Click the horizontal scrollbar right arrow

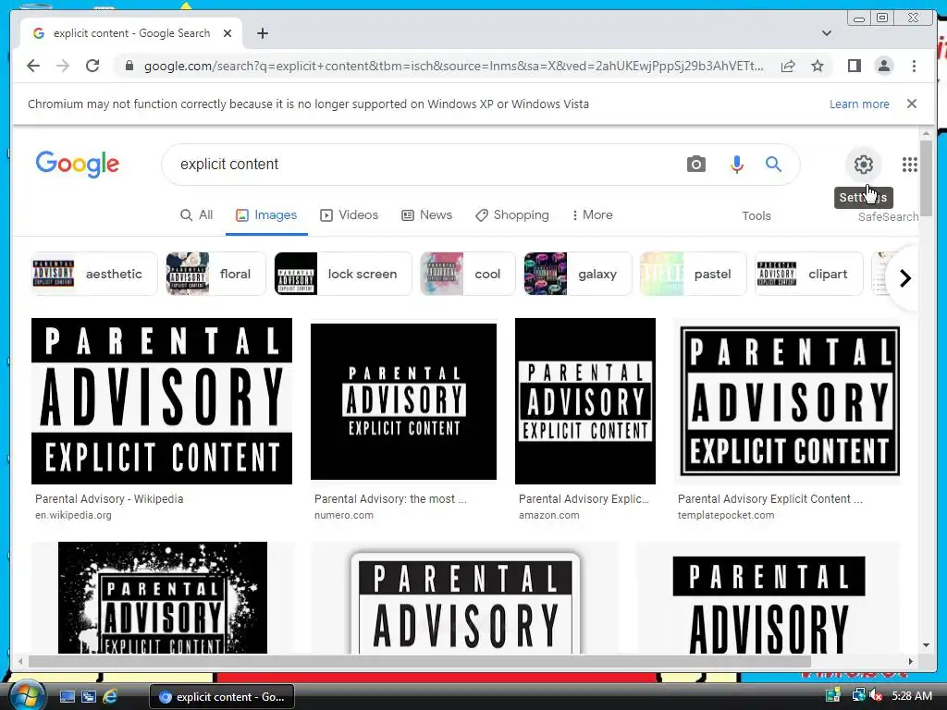point(910,661)
